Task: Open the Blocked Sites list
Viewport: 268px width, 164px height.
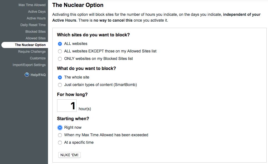Action: (36, 32)
